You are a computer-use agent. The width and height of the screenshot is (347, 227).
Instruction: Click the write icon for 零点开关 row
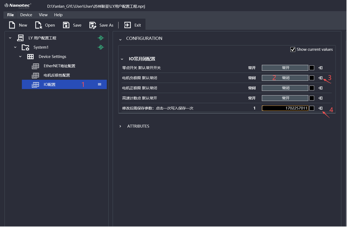(321, 68)
